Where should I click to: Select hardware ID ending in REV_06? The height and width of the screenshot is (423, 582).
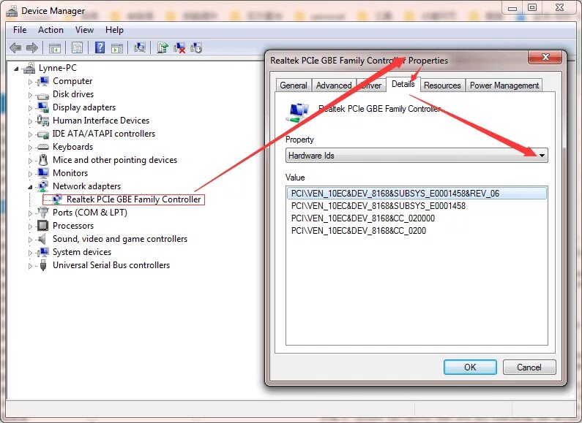(417, 194)
